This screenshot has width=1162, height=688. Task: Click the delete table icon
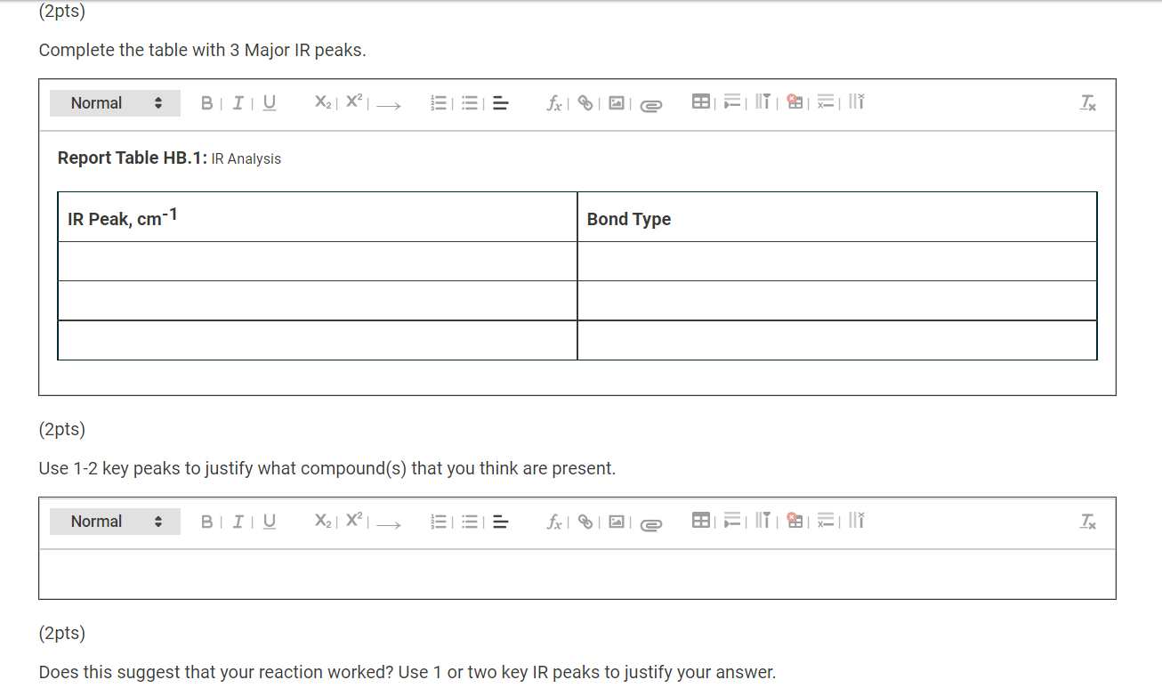coord(794,101)
